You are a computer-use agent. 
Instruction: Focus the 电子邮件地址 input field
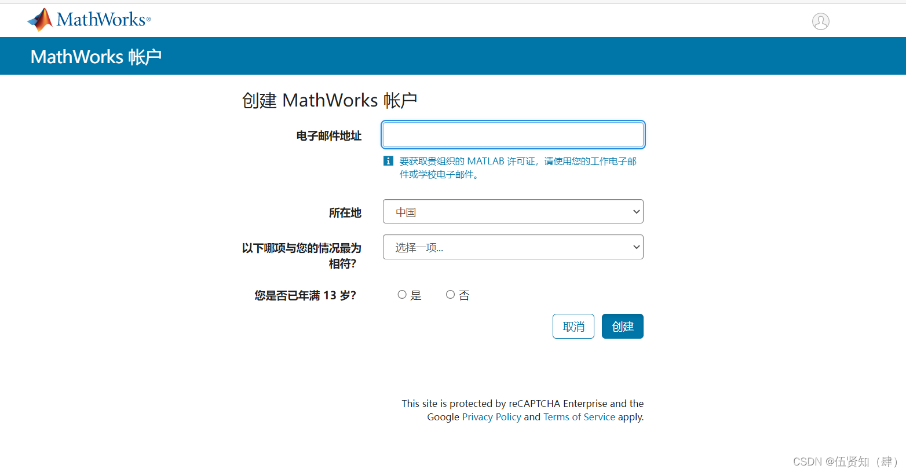click(513, 134)
